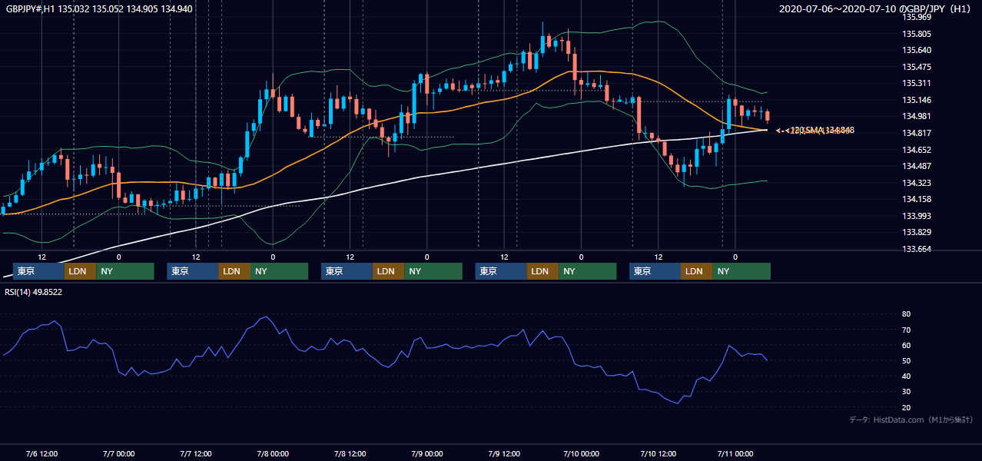
Task: Select price level 133.993 on axis
Action: (x=917, y=216)
